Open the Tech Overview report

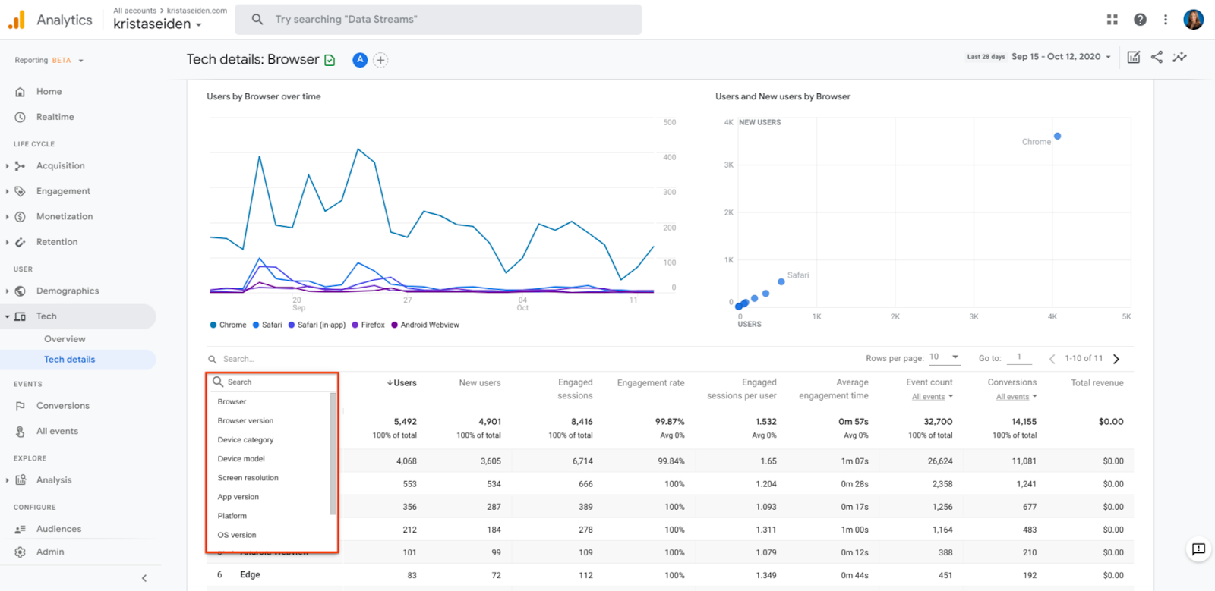[x=65, y=339]
